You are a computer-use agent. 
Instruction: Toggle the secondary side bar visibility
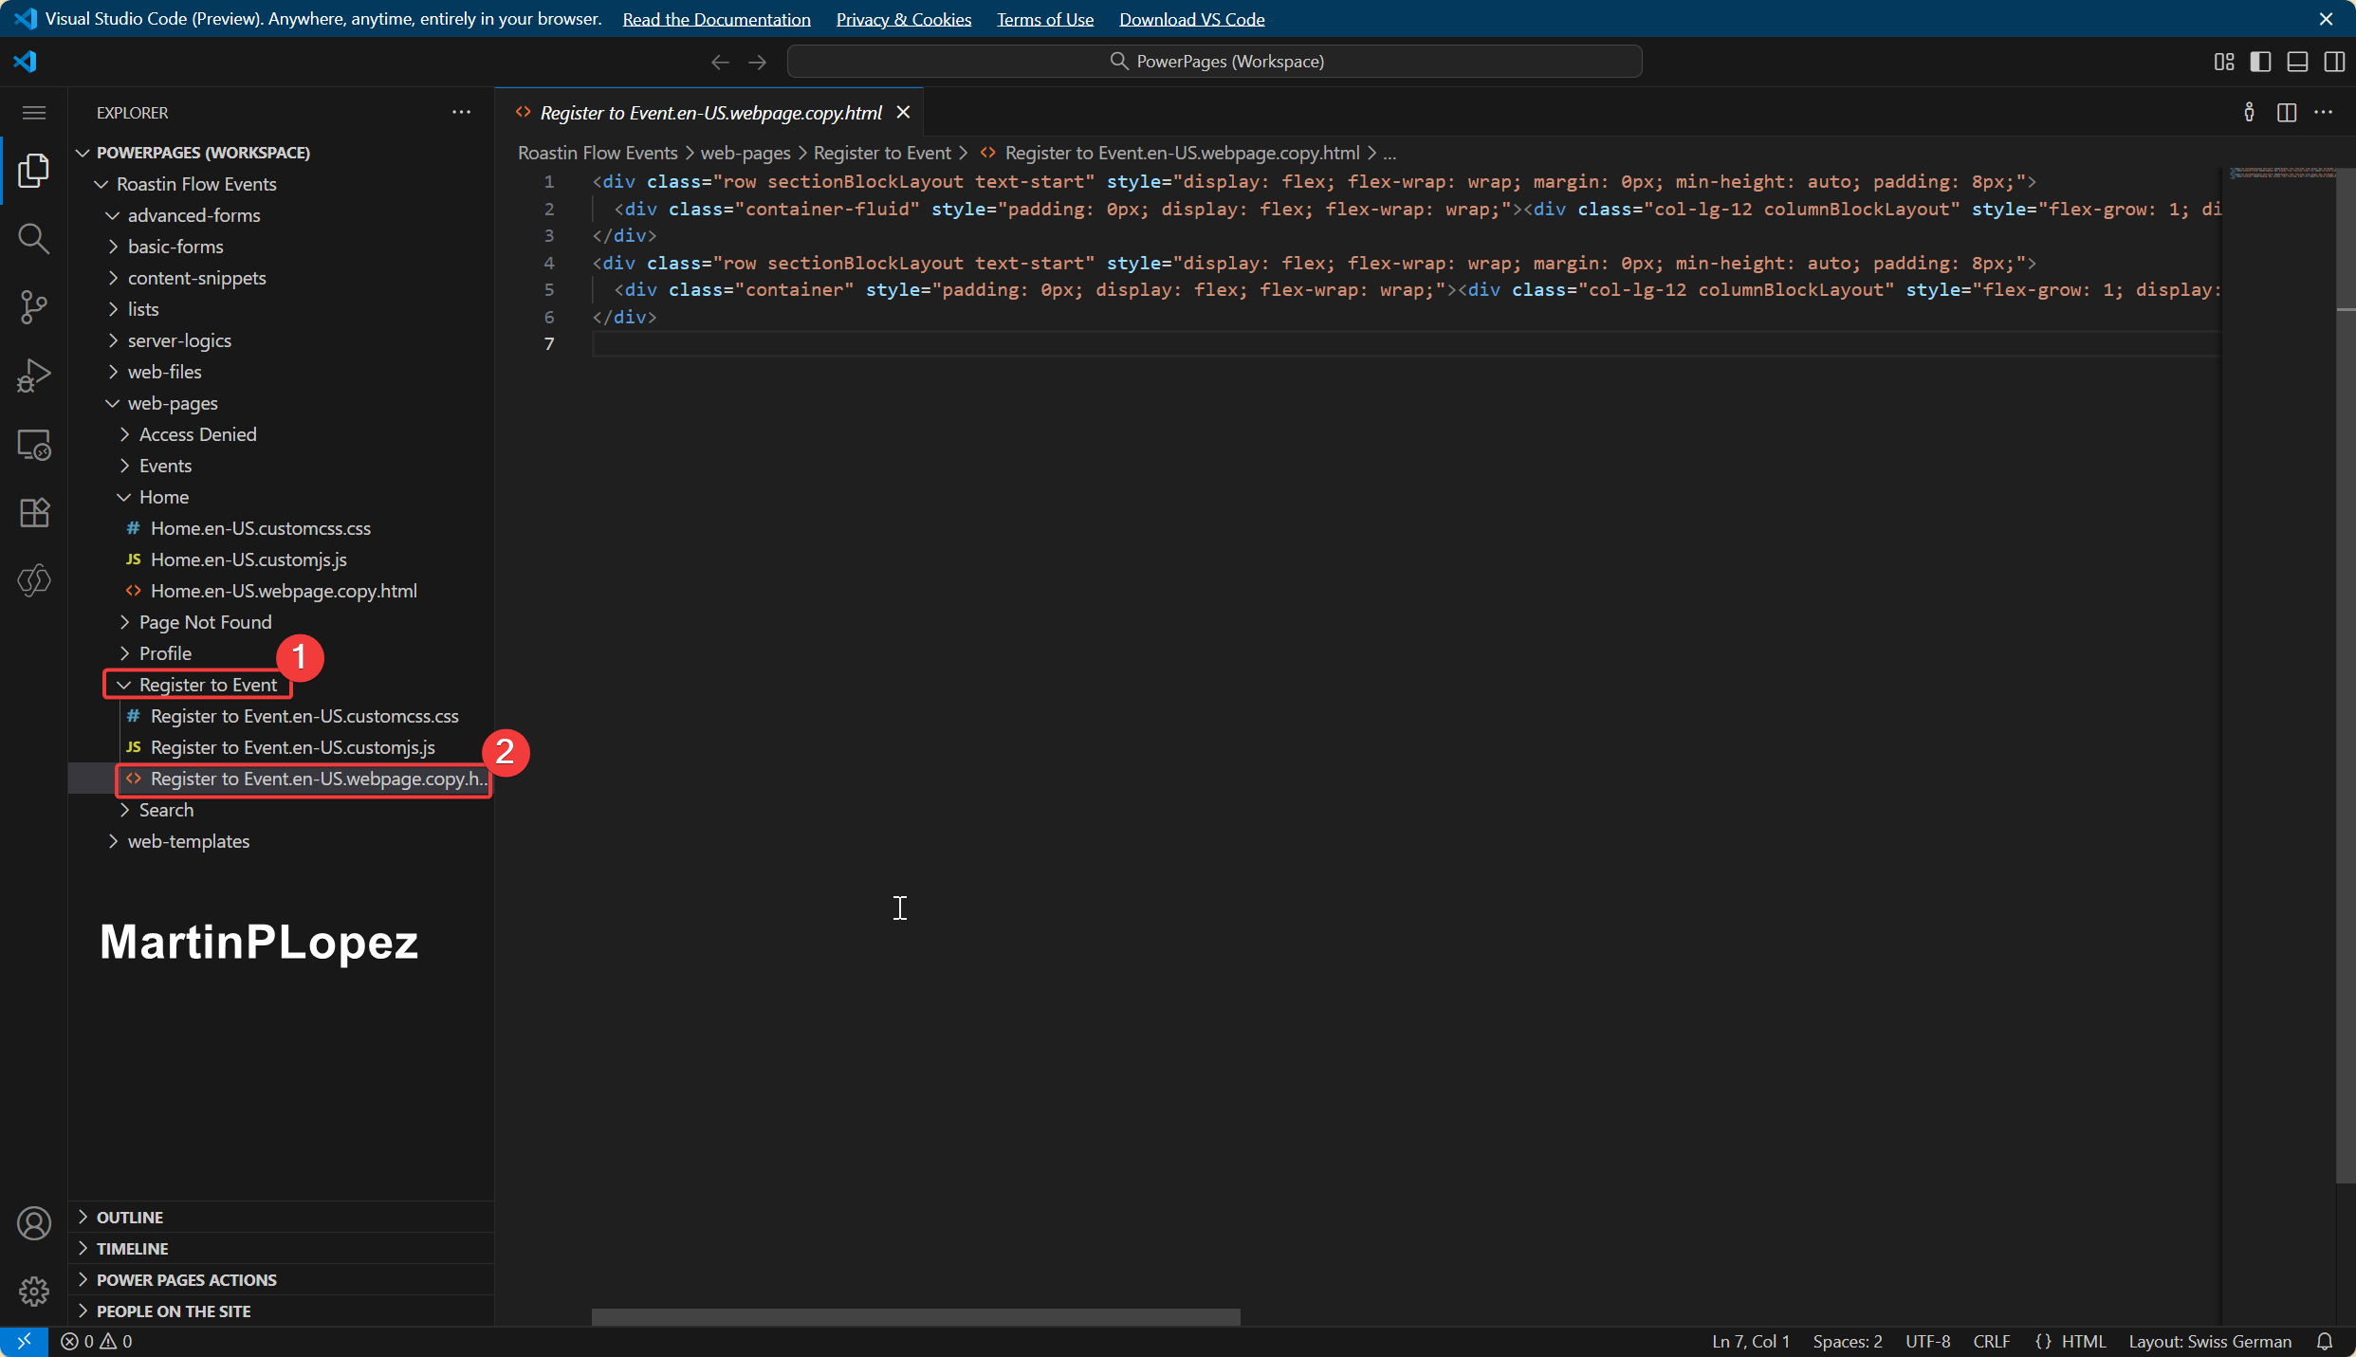pos(2335,61)
